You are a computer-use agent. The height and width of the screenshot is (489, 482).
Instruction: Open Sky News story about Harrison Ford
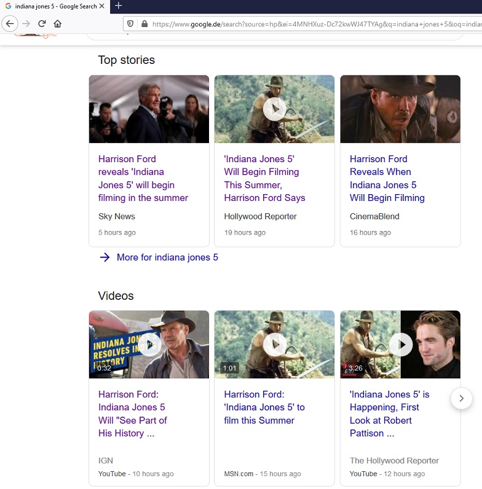[x=143, y=178]
